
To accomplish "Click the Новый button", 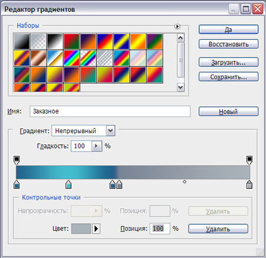I will point(228,111).
